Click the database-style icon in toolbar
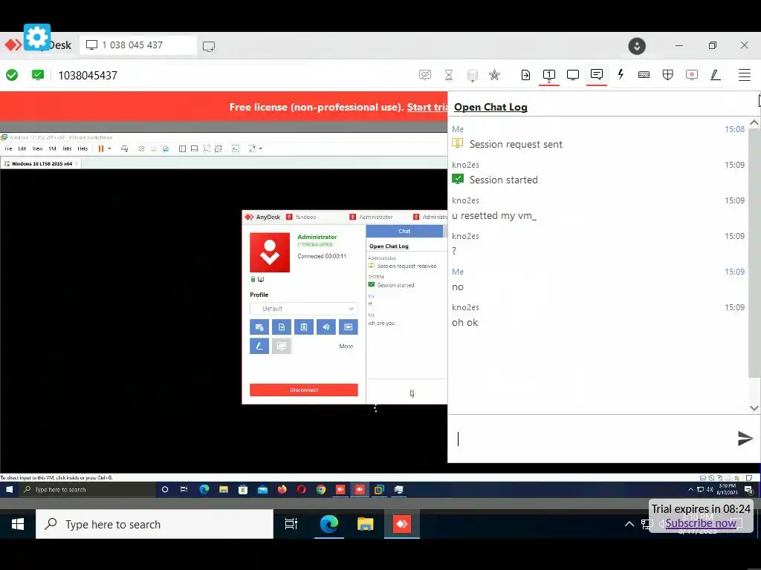 [x=472, y=75]
